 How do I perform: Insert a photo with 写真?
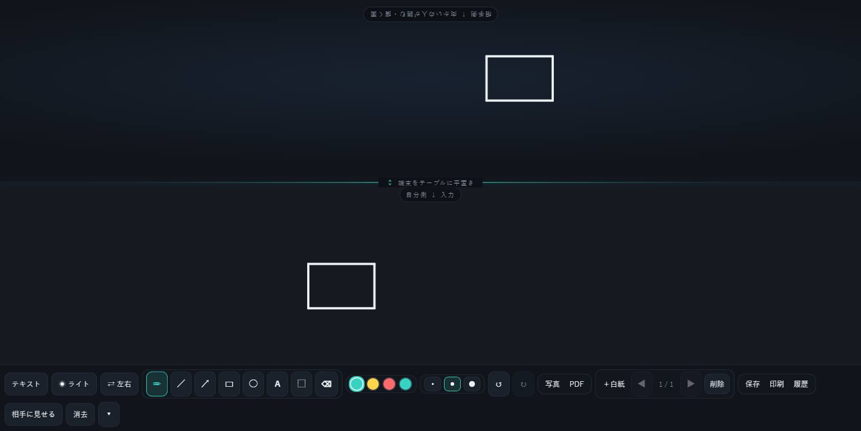553,384
